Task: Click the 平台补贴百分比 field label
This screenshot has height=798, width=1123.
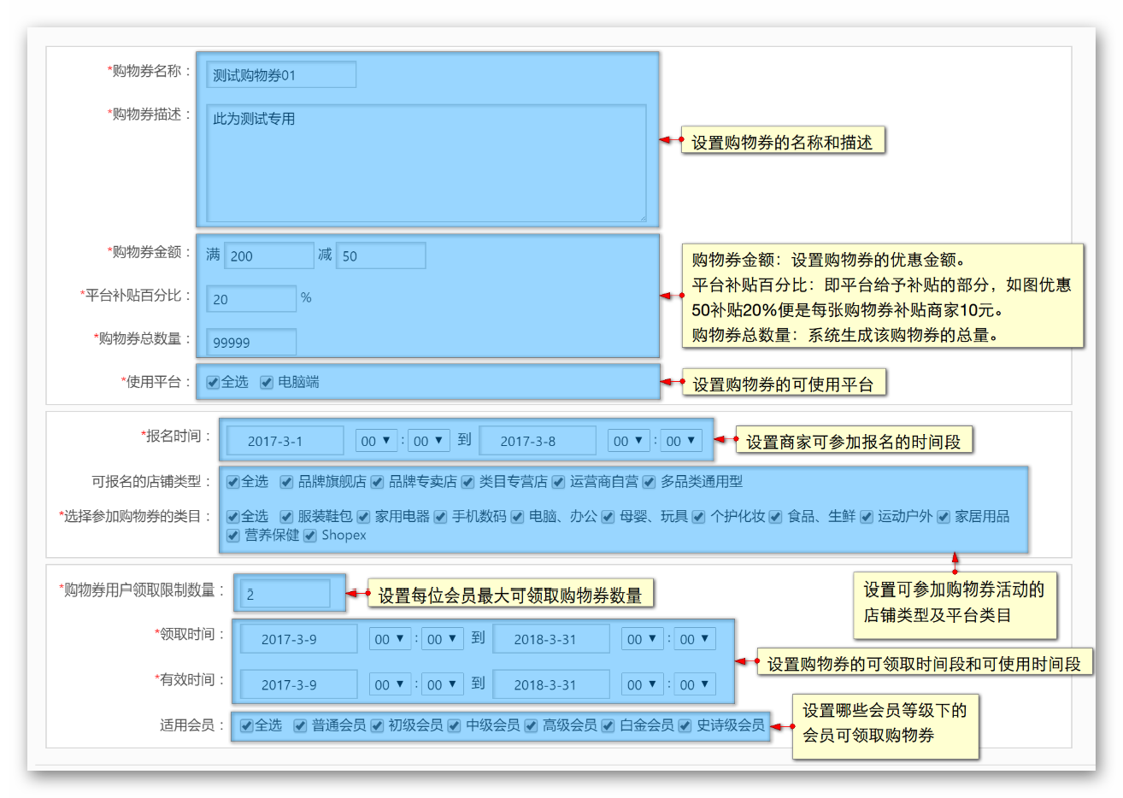Action: [135, 296]
